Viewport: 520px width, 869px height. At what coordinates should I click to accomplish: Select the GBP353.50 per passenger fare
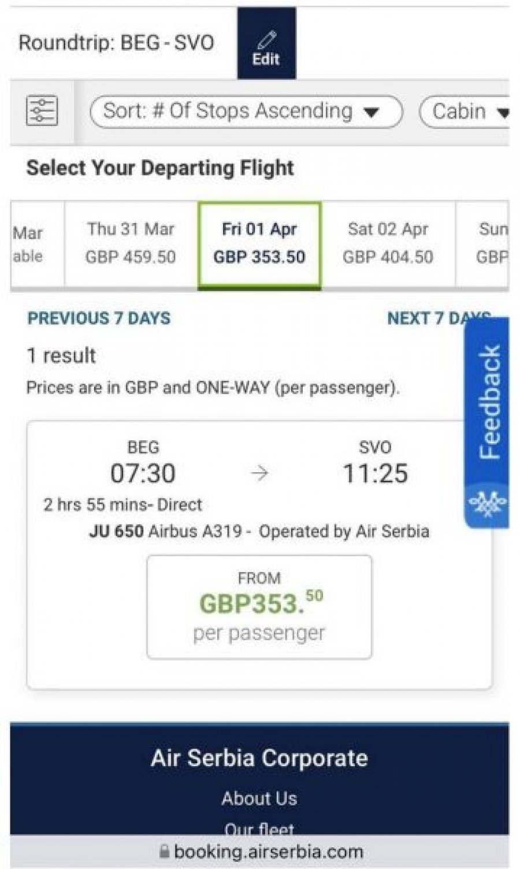(259, 607)
